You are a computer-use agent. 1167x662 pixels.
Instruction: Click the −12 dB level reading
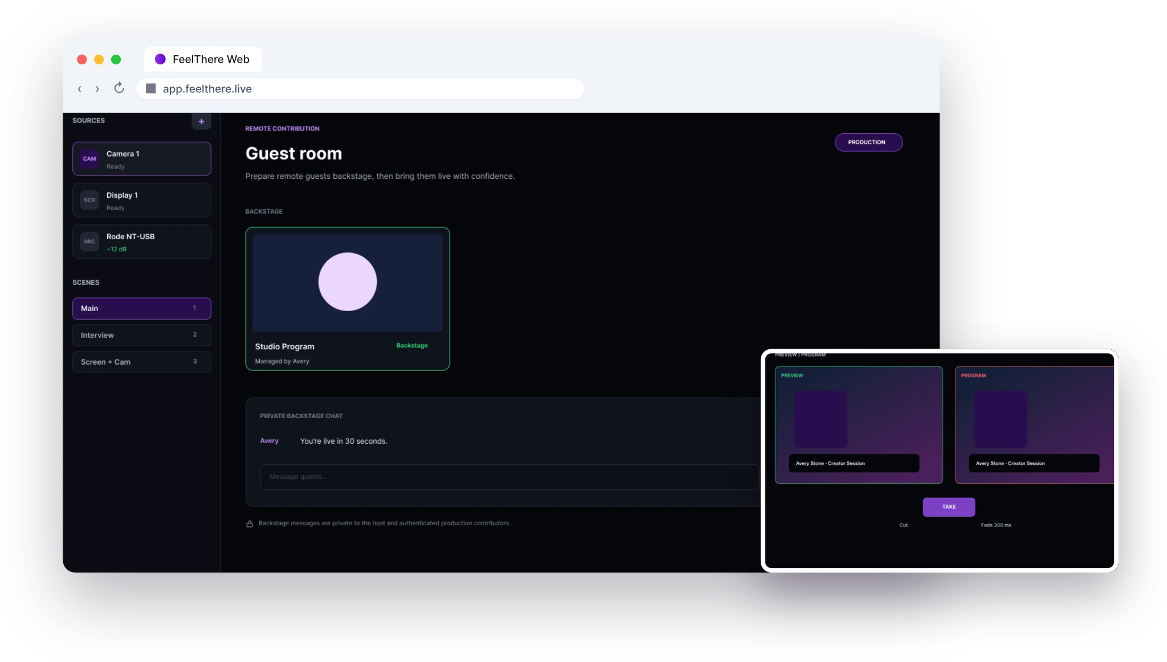point(117,250)
